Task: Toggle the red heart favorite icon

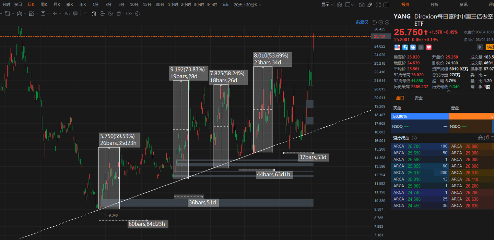Action: [x=429, y=47]
